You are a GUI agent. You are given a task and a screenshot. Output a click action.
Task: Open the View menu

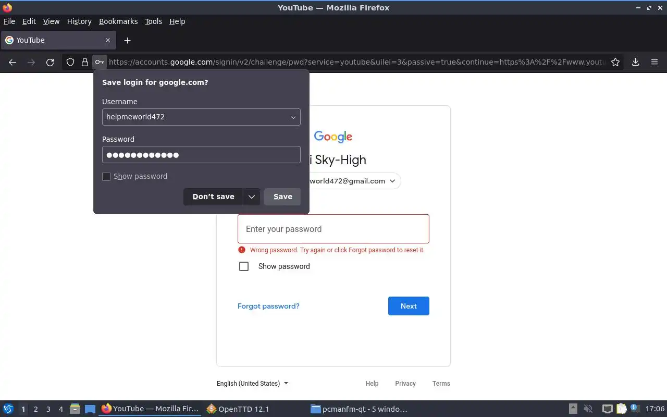click(x=51, y=21)
